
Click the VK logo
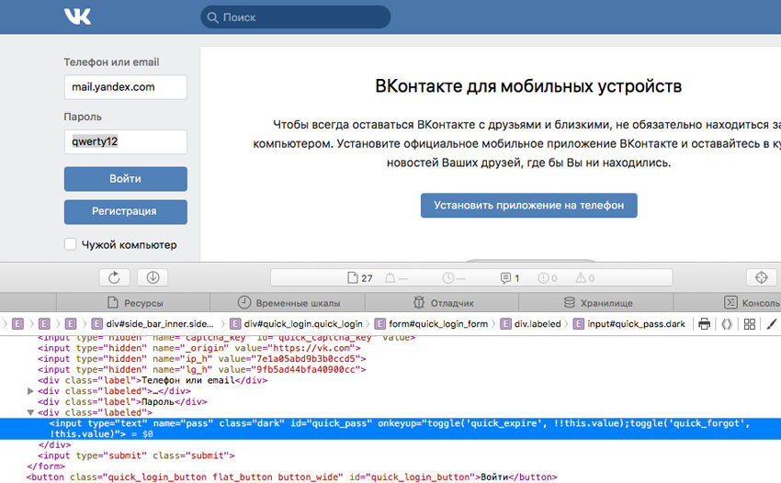point(77,17)
